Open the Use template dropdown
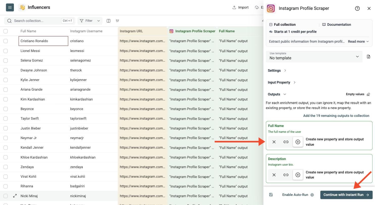This screenshot has width=375, height=205. (314, 57)
